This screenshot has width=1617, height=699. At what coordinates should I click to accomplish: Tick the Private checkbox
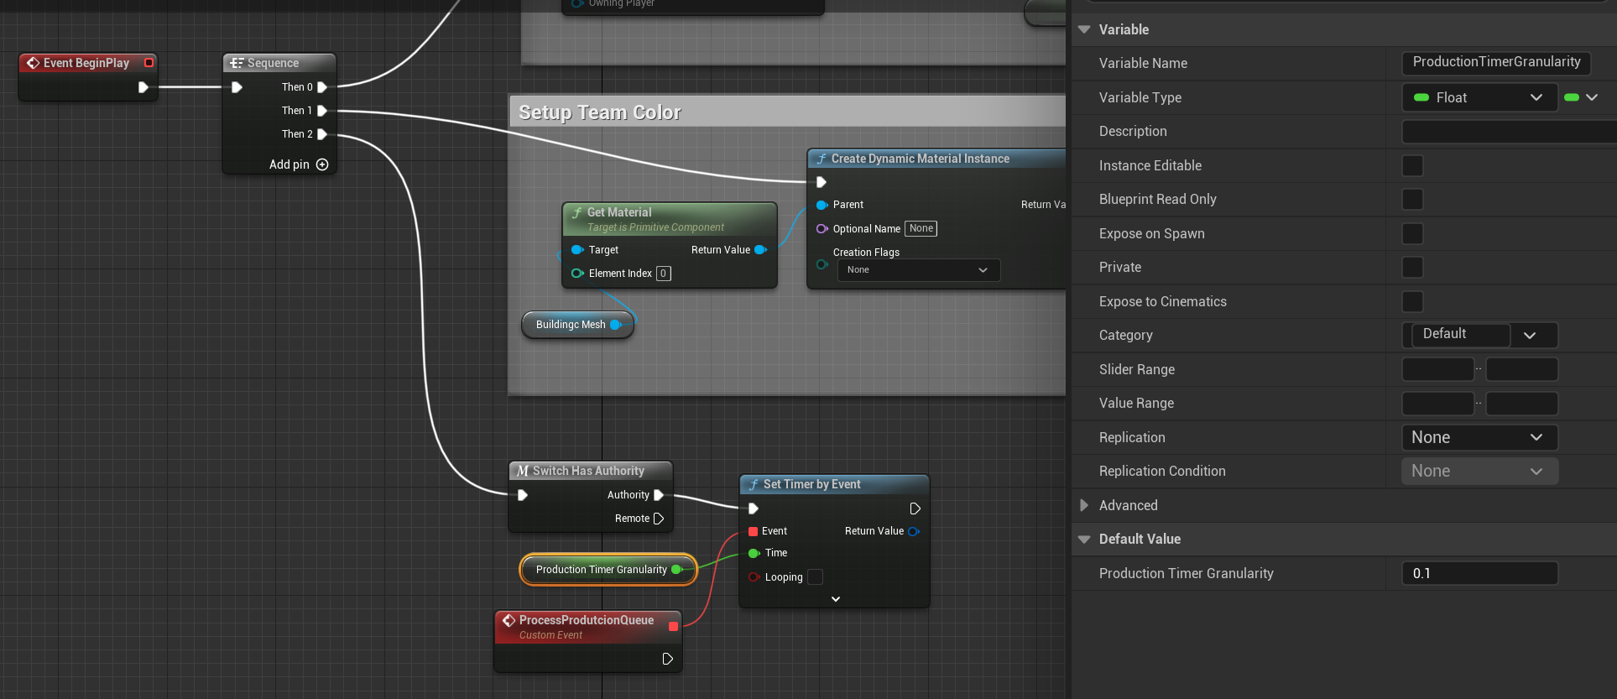point(1413,267)
